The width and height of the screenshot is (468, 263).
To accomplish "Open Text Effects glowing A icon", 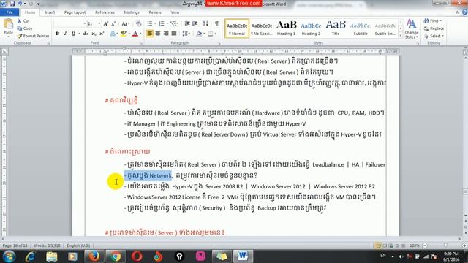I will tap(113, 34).
